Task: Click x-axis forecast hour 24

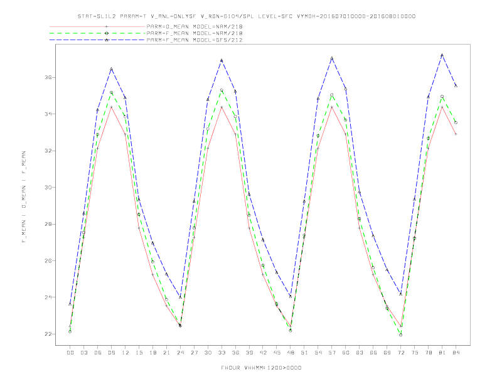Action: 180,353
